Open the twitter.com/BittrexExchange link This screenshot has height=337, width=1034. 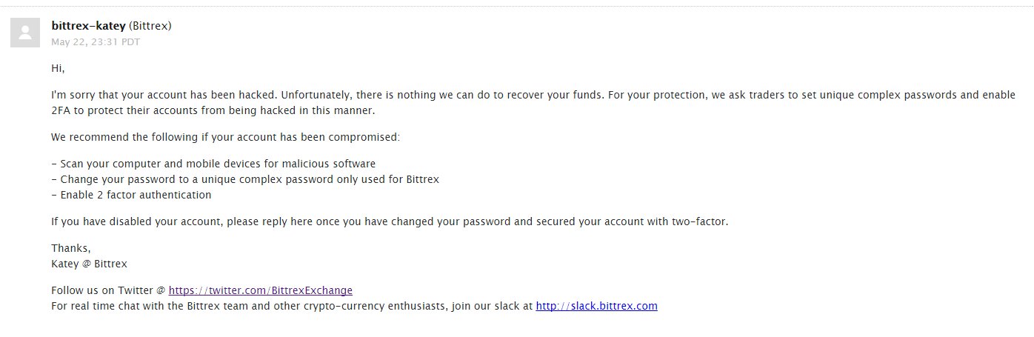coord(260,290)
